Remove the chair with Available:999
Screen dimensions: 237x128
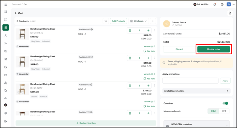tap(130, 113)
